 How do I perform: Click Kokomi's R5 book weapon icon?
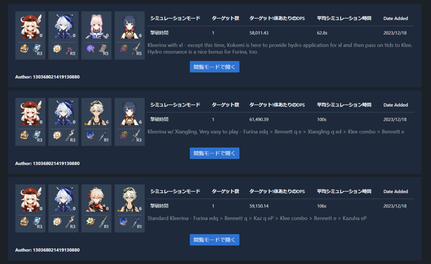(x=103, y=49)
